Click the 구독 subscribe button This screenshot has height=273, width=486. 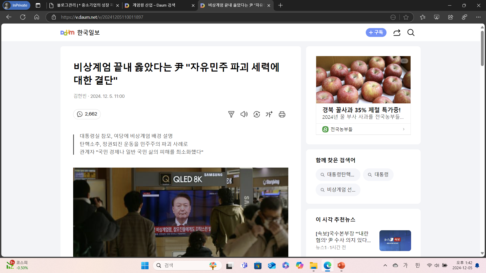[376, 33]
